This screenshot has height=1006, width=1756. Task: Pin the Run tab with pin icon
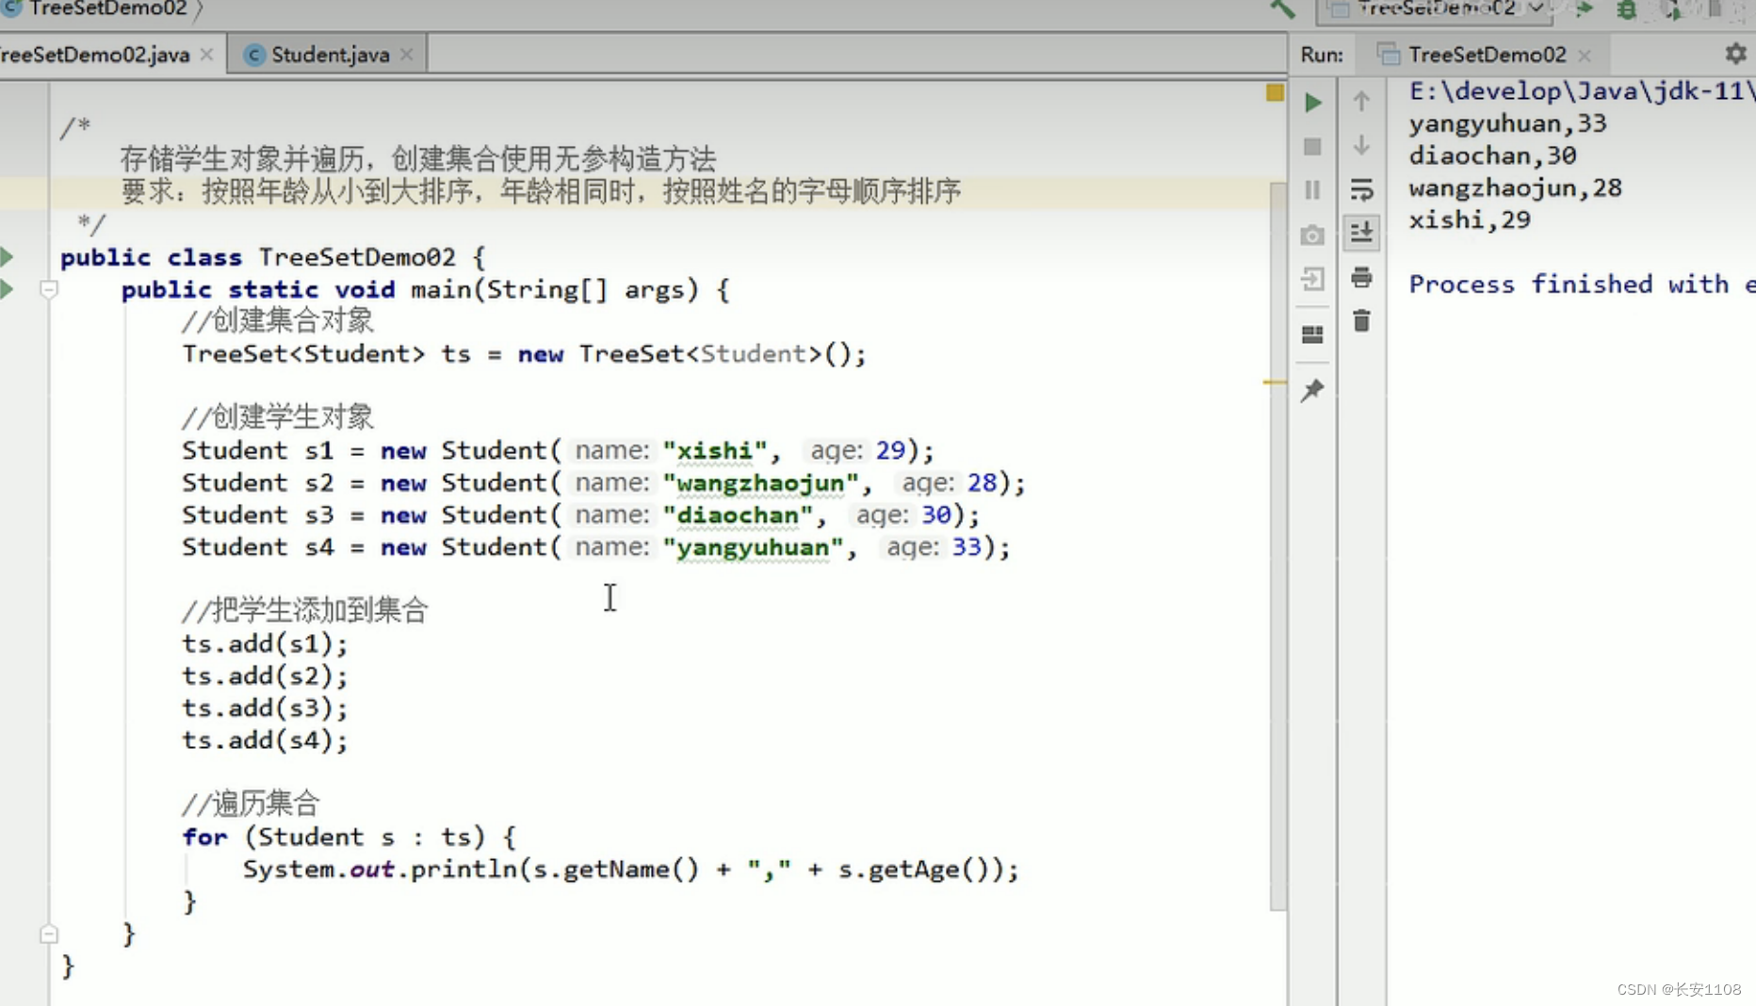point(1312,390)
